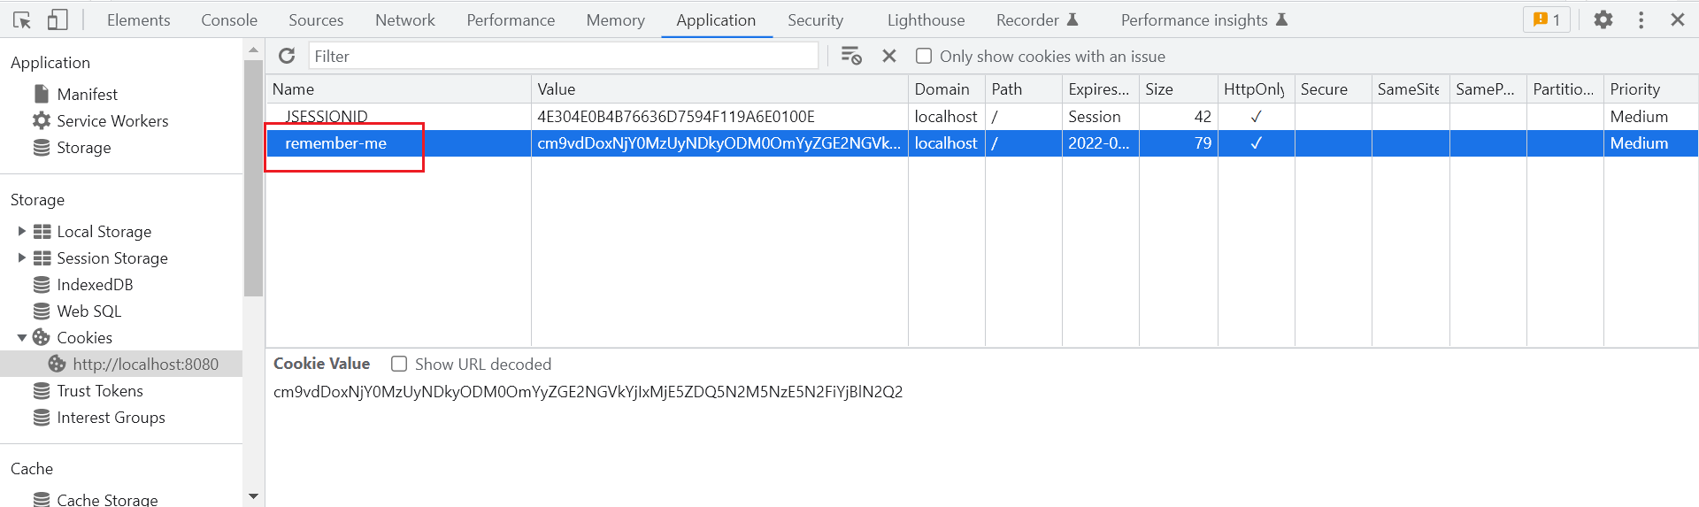Click the issues warning badge
1699x507 pixels.
pos(1546,19)
